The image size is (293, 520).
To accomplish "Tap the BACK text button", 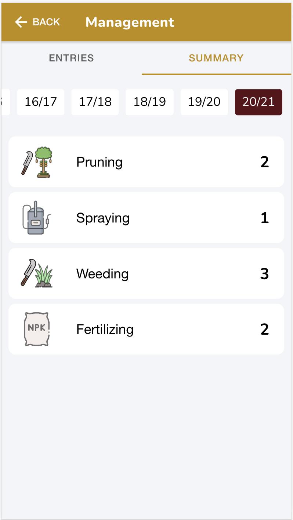I will [x=46, y=22].
